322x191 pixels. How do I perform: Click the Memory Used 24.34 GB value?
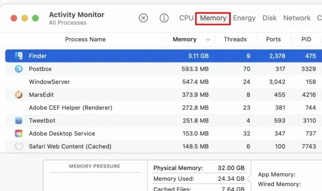point(231,179)
